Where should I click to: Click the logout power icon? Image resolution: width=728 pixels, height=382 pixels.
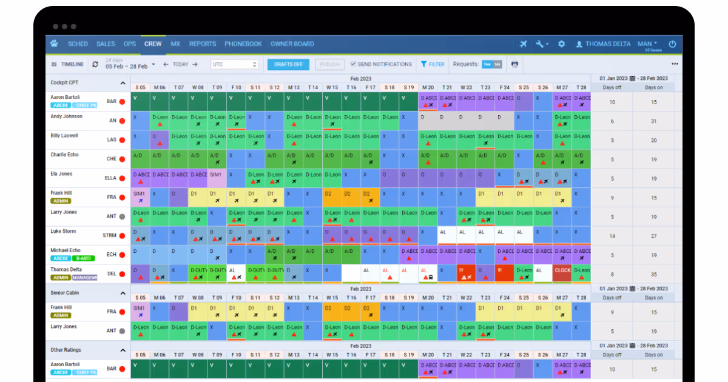(x=672, y=44)
